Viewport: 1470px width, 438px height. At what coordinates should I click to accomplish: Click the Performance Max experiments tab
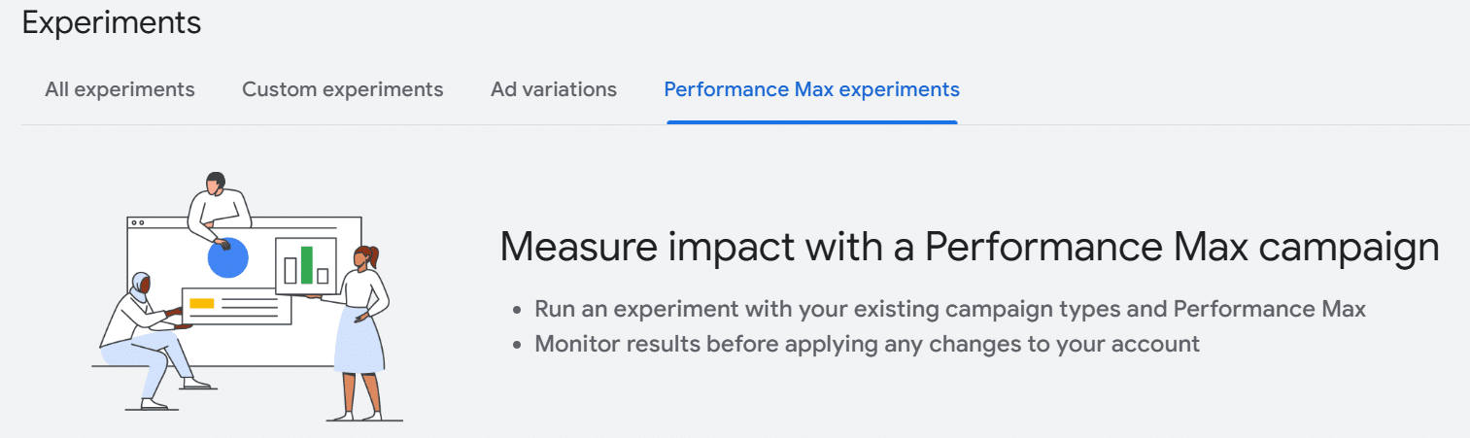(x=811, y=89)
